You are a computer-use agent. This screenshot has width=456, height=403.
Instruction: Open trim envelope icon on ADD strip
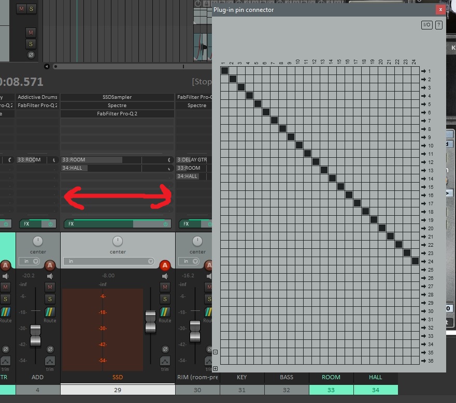(x=50, y=361)
